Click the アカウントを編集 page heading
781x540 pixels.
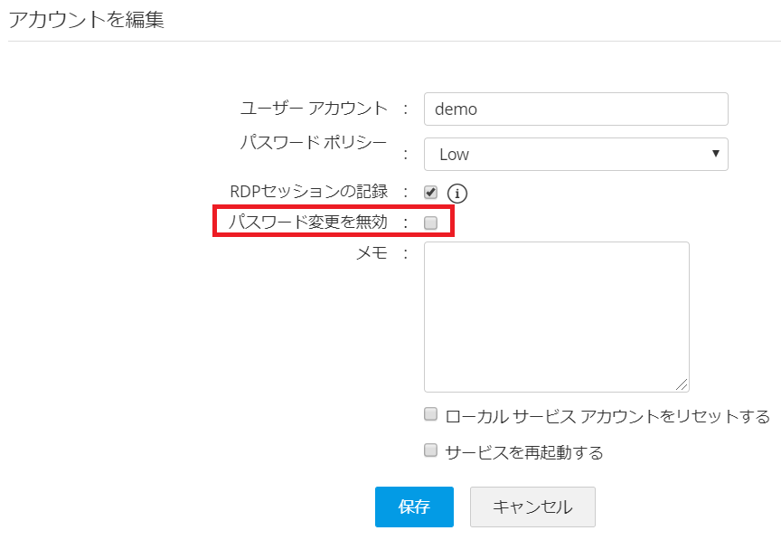click(87, 20)
